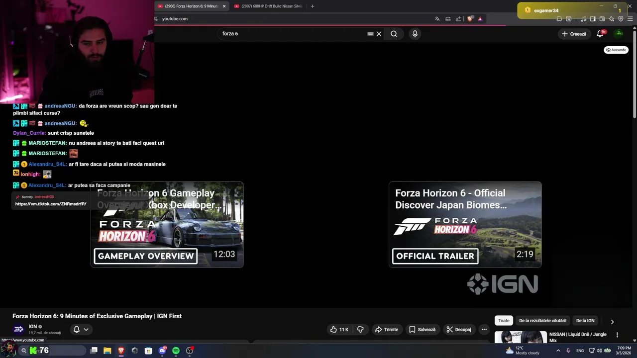Open File Explorer from the taskbar
The width and height of the screenshot is (637, 358).
tap(107, 351)
